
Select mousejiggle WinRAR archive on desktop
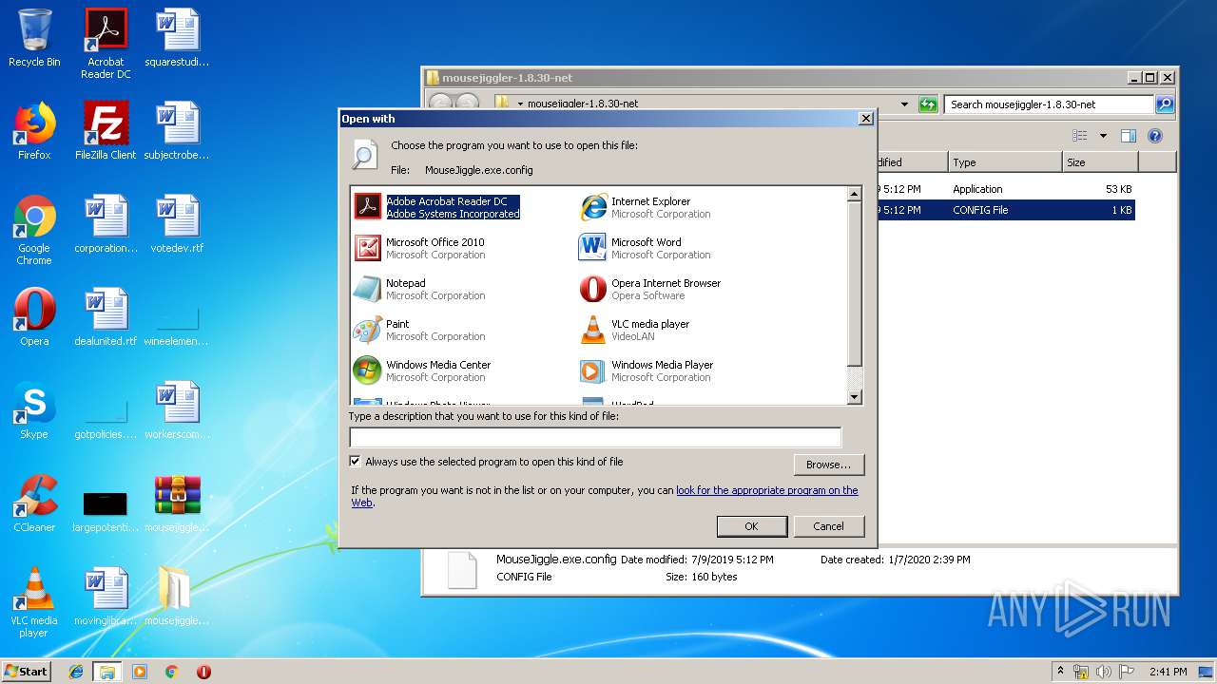pyautogui.click(x=177, y=503)
